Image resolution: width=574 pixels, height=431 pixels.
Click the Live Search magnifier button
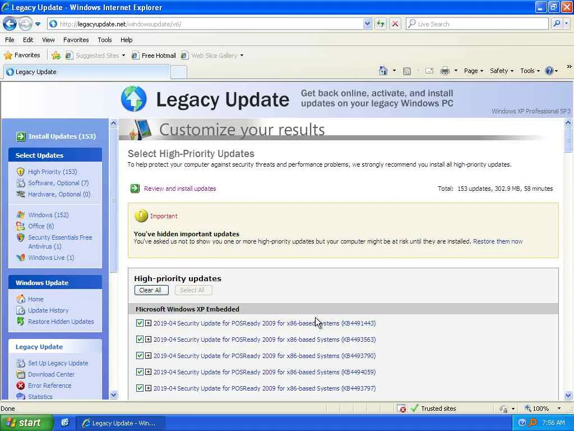(557, 24)
